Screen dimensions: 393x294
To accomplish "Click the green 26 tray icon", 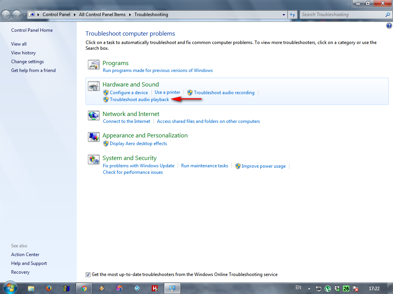I will click(x=346, y=289).
